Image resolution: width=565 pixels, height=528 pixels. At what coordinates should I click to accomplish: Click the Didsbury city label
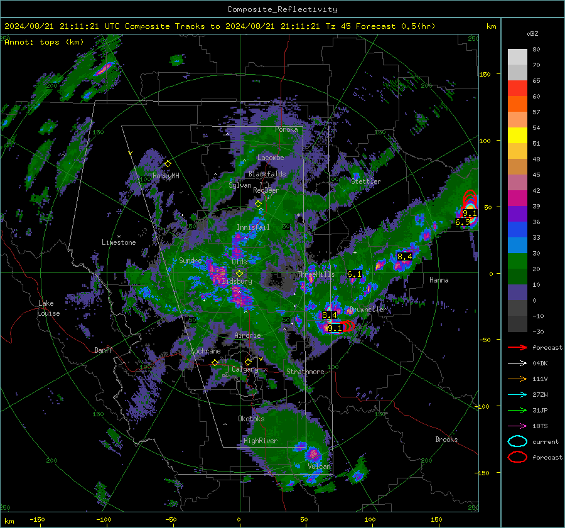[x=237, y=281]
